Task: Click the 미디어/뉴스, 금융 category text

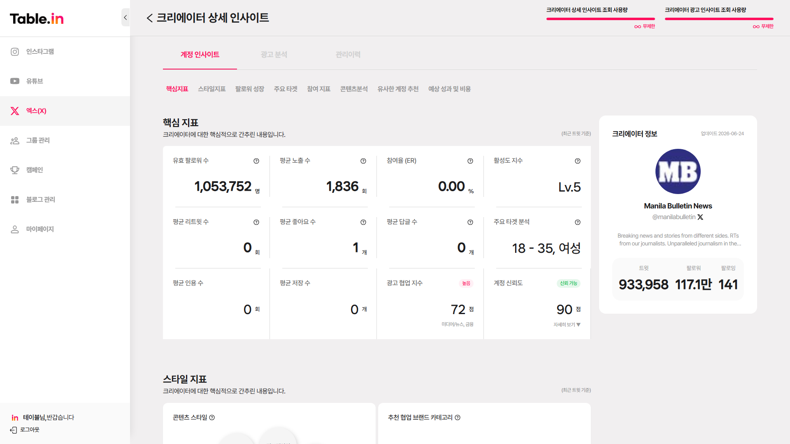Action: tap(458, 325)
